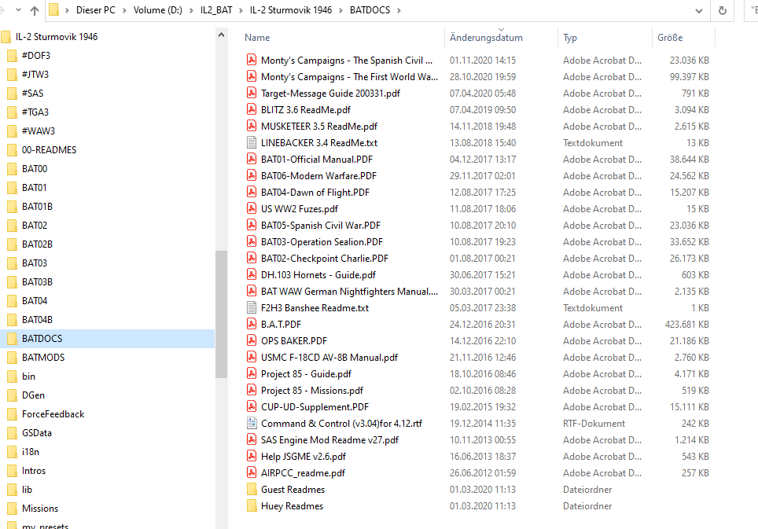
Task: Select Project 85 - Missions.pdf
Action: click(312, 391)
